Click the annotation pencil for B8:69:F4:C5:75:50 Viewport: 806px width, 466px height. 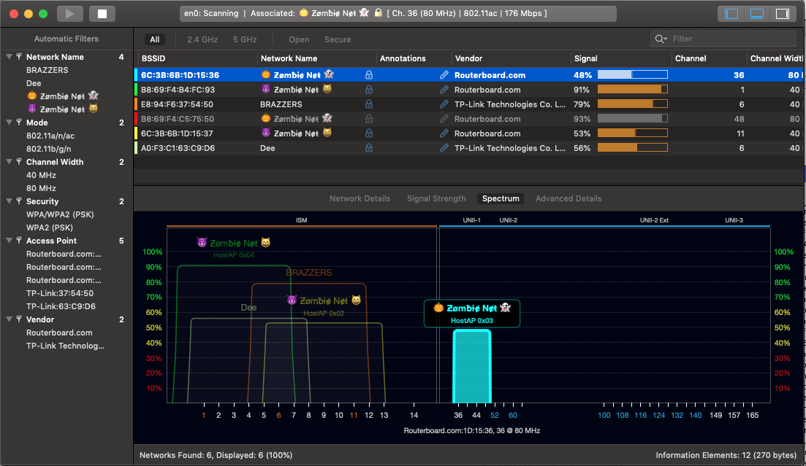pos(444,119)
